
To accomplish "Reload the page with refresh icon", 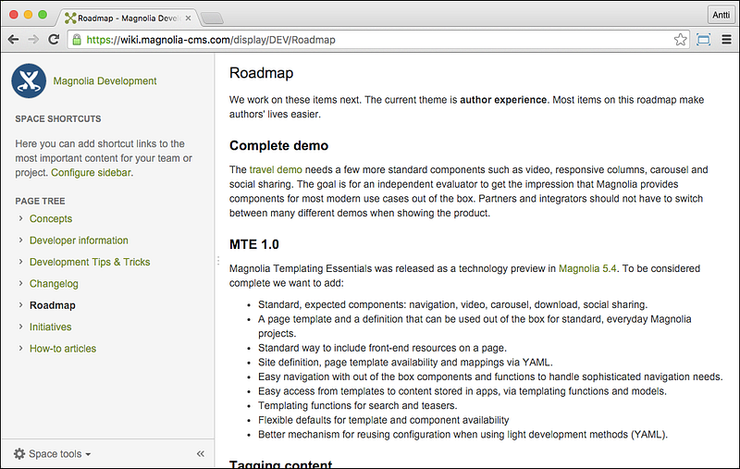I will [x=54, y=40].
